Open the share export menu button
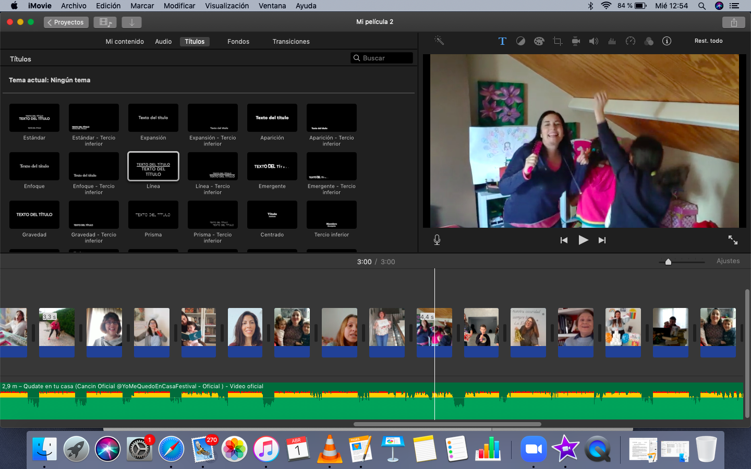This screenshot has width=751, height=469. coord(733,22)
